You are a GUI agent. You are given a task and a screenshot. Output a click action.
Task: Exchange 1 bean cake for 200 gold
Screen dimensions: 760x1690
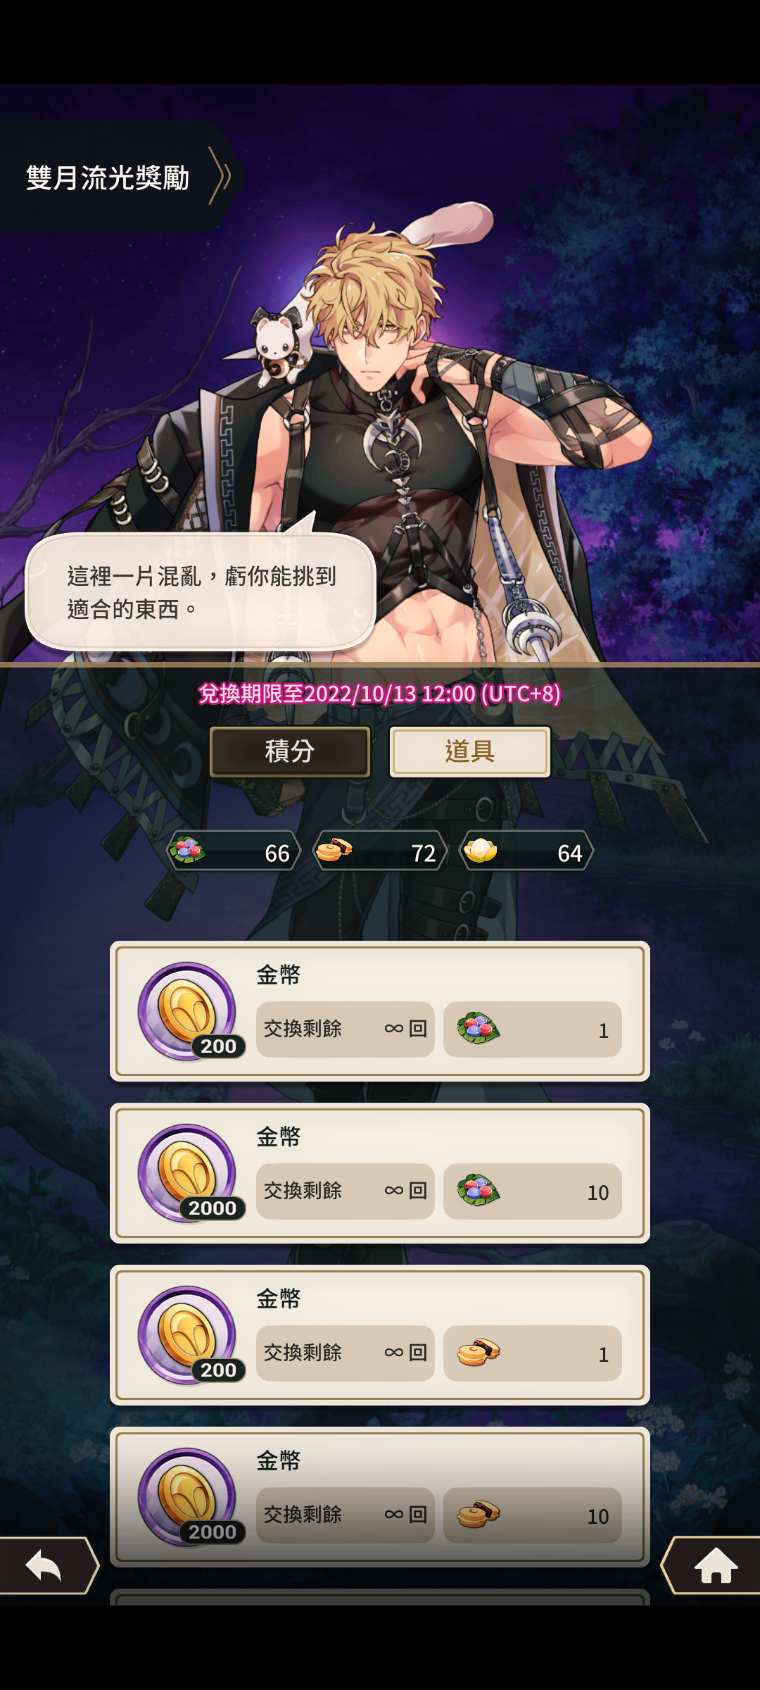pyautogui.click(x=533, y=1353)
